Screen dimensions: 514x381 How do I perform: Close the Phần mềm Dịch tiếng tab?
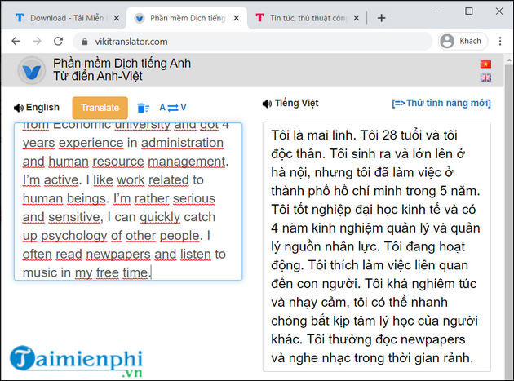point(237,19)
